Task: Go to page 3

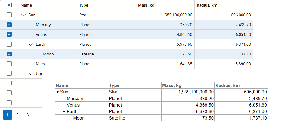Action: click(27, 115)
